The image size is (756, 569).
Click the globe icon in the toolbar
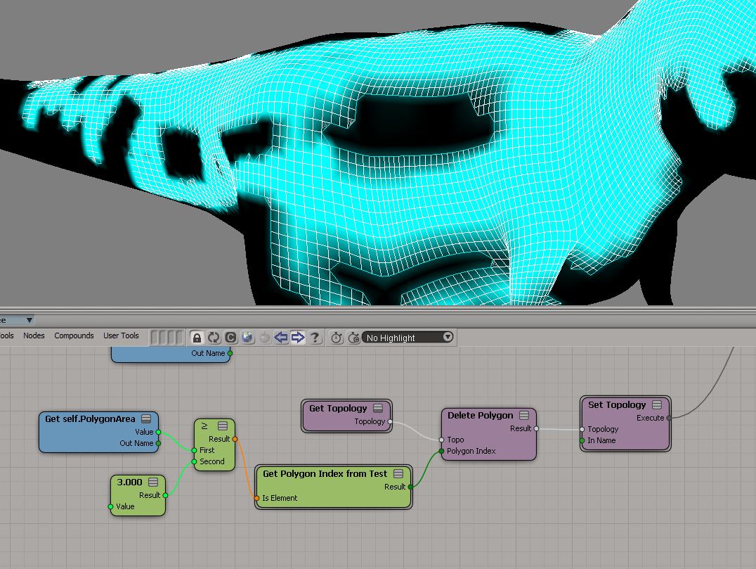point(247,338)
